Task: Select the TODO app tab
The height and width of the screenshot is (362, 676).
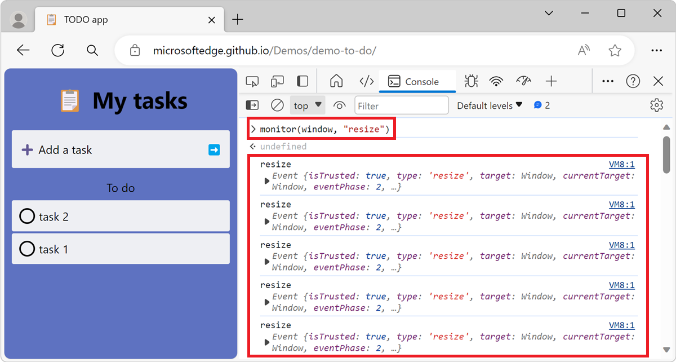Action: (128, 20)
